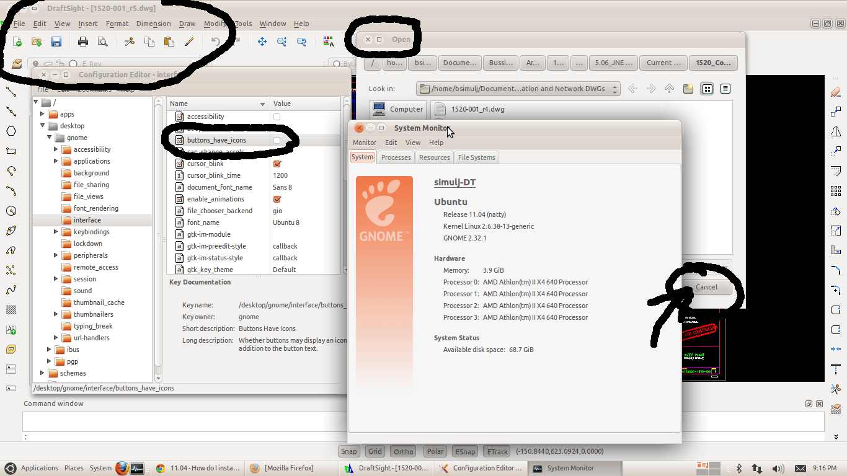Click the Undo arrow icon
Screen dimensions: 847x476
pyautogui.click(x=215, y=42)
